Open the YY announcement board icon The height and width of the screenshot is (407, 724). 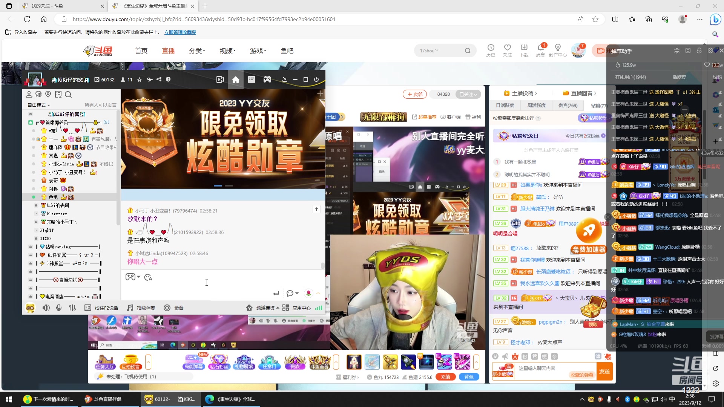point(58,94)
